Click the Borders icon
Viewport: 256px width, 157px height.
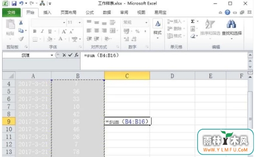click(x=35, y=39)
